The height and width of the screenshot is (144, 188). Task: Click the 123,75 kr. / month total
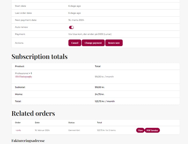click(105, 101)
